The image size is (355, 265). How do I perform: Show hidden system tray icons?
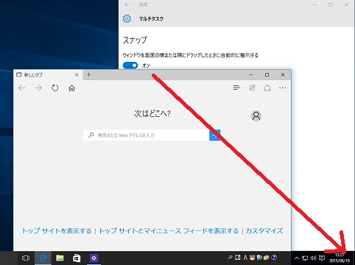[x=297, y=258]
